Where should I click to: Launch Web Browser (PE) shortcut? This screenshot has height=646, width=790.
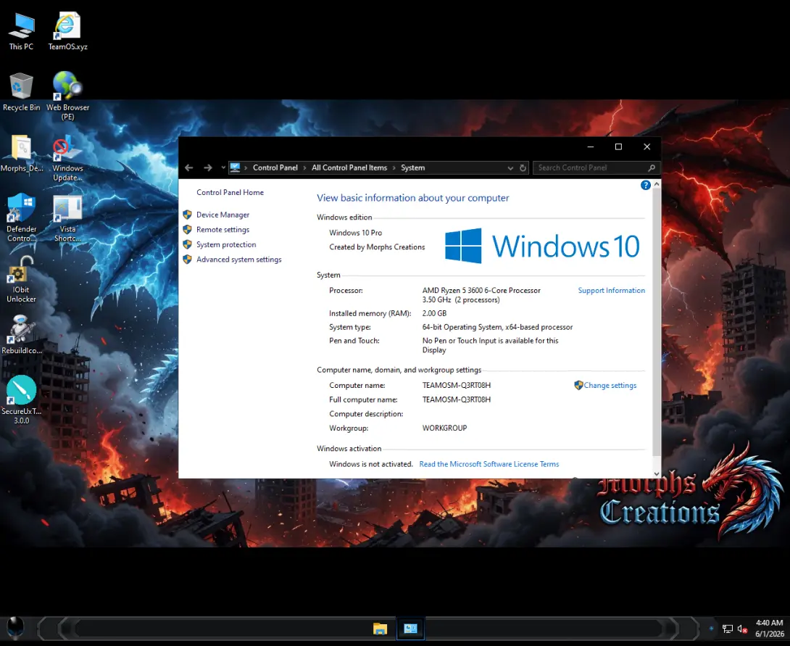[67, 96]
